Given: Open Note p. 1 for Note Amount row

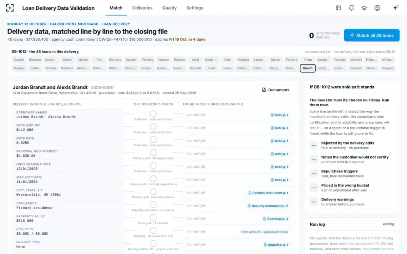Looking at the screenshot, I should point(279,128).
